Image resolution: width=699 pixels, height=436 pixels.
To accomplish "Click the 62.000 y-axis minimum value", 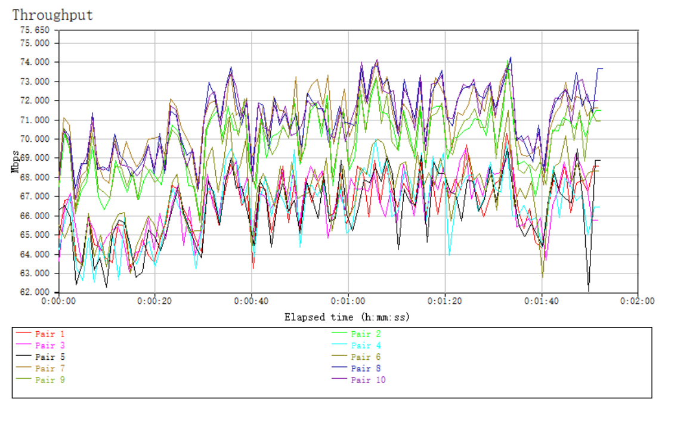I will click(x=35, y=292).
